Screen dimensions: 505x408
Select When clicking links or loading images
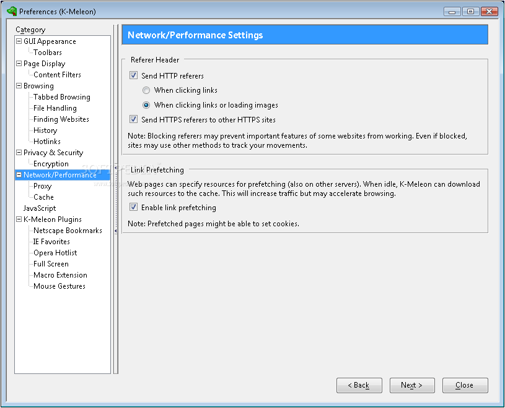pyautogui.click(x=146, y=105)
